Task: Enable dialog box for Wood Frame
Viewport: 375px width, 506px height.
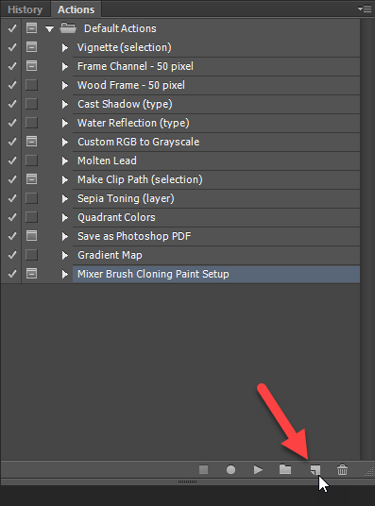Action: (x=31, y=85)
